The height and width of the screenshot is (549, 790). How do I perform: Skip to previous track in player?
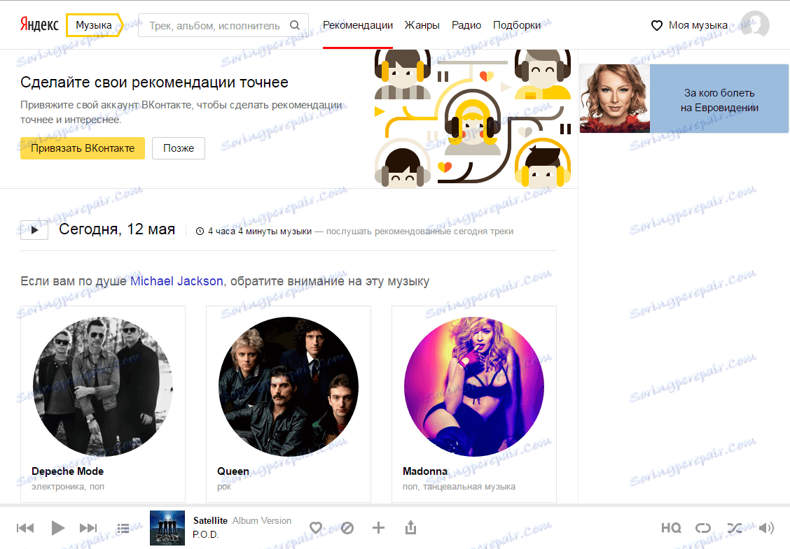25,528
